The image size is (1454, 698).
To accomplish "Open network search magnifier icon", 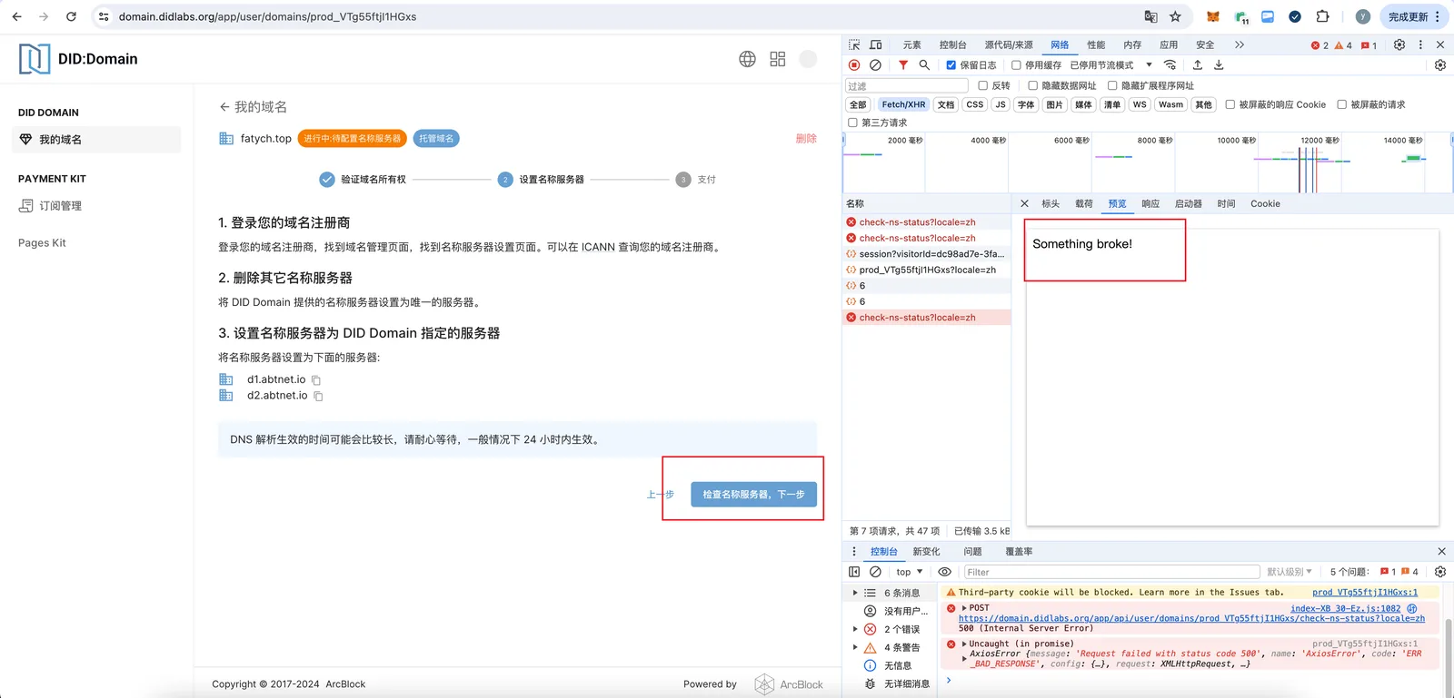I will tap(924, 65).
